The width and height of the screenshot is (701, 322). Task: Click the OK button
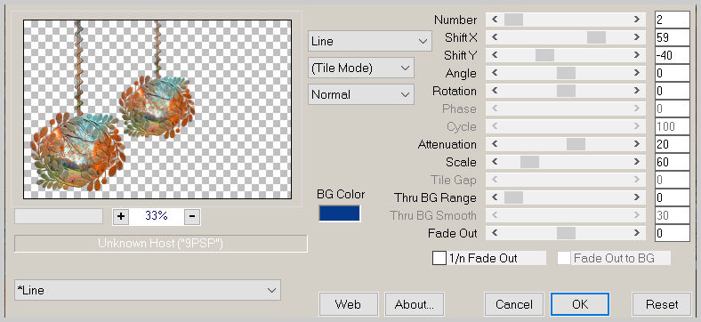(x=580, y=304)
